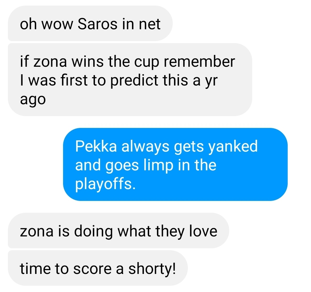This screenshot has height=292, width=311.
Task: Click the word "first" in the prediction message
Action: (74, 80)
